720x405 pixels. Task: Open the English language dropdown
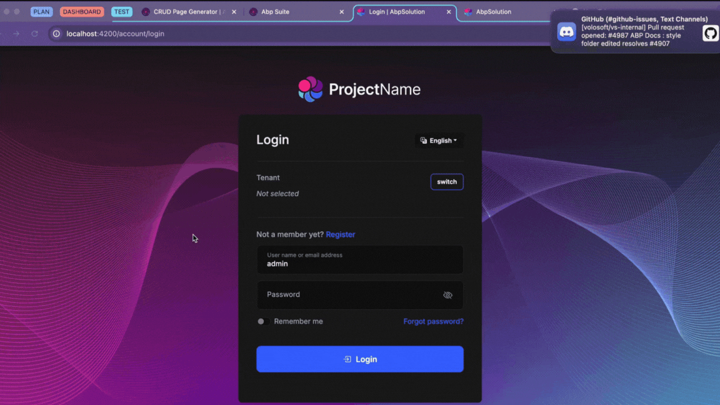439,141
